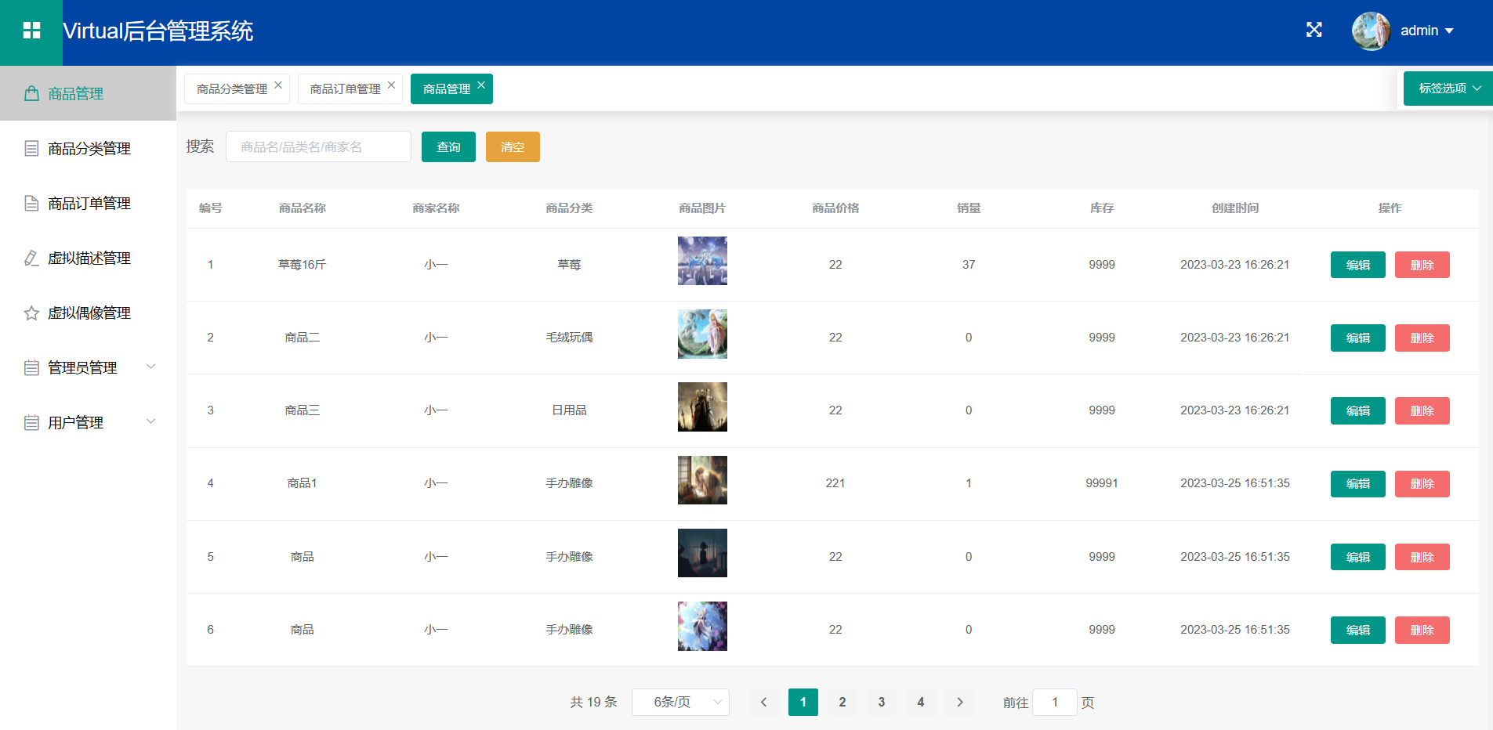Click the list icon beside 商品分类管理
1493x730 pixels.
(x=31, y=148)
